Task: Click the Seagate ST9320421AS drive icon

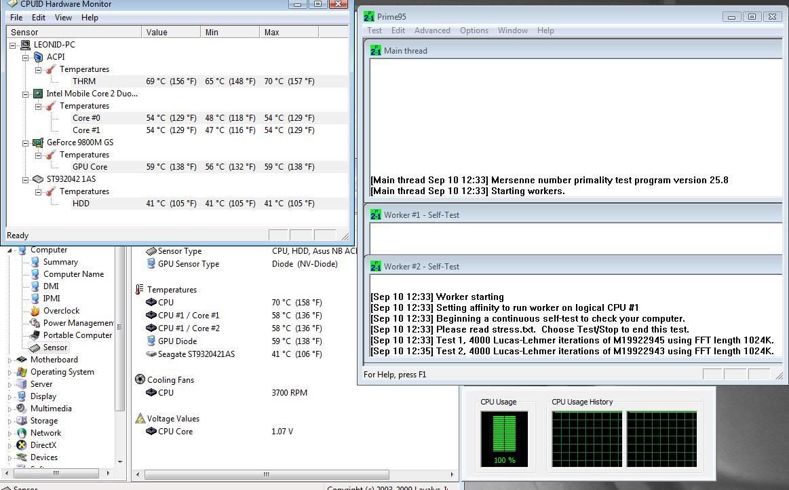Action: pyautogui.click(x=151, y=354)
